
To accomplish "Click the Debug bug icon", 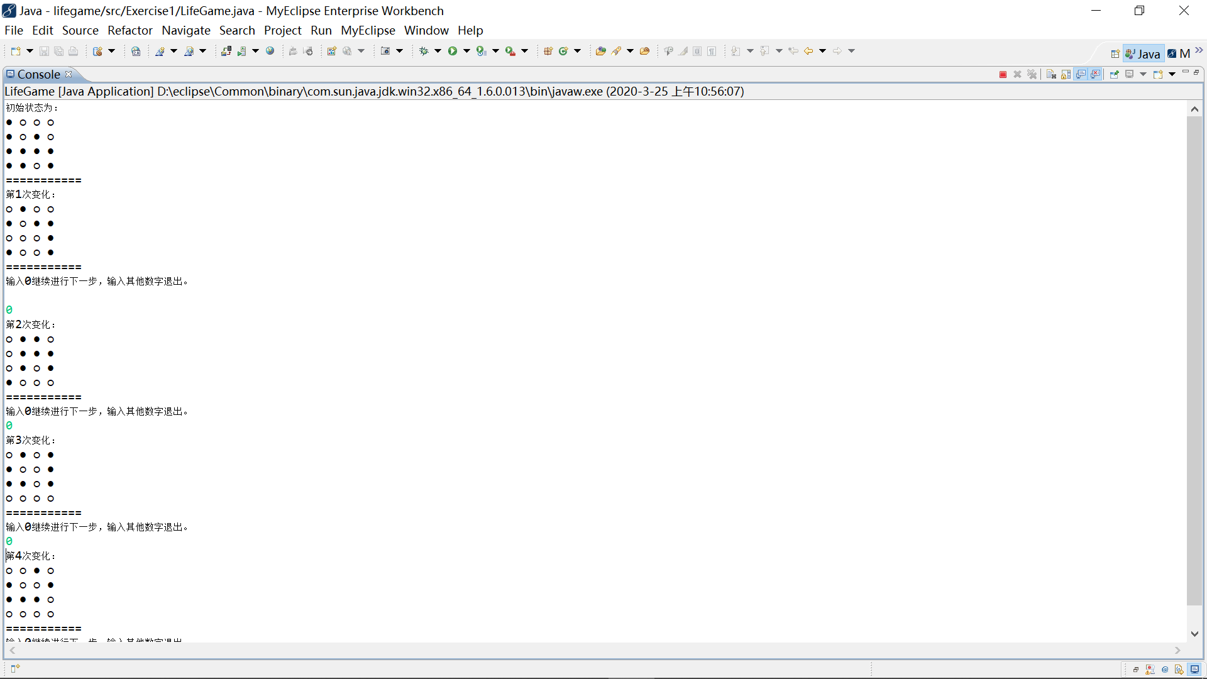I will tap(424, 51).
